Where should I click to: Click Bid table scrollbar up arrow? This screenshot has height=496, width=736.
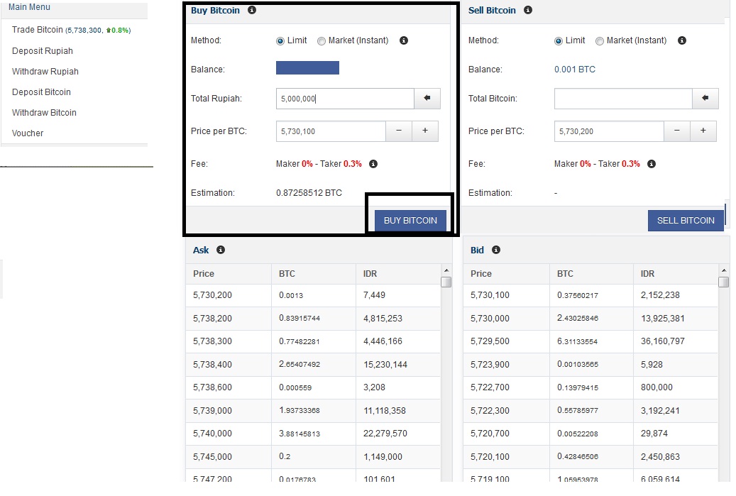724,270
